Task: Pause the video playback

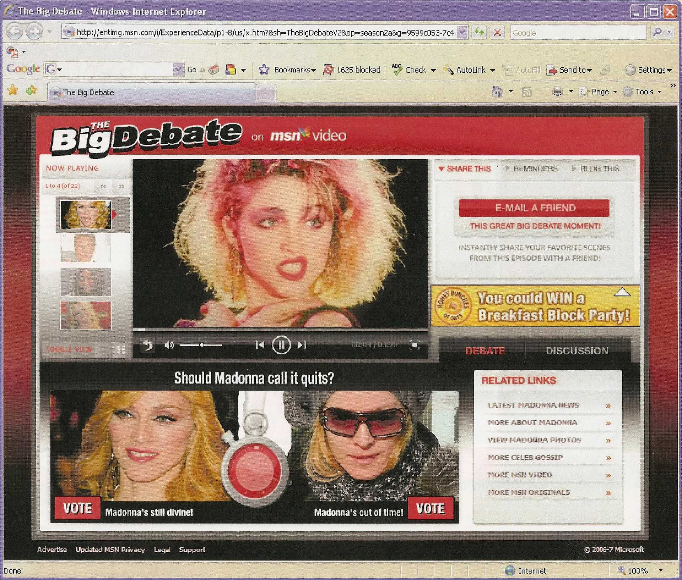Action: click(281, 345)
